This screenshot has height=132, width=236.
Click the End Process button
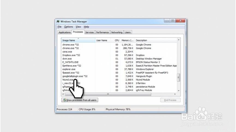170,100
